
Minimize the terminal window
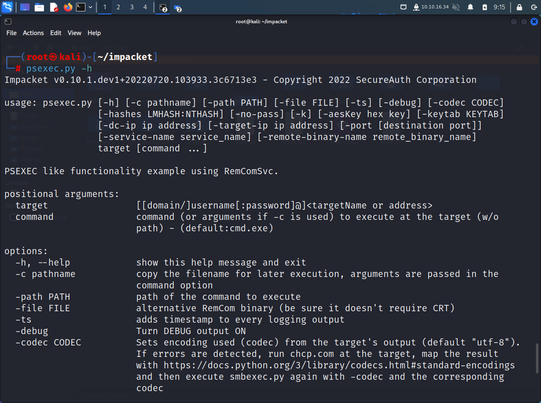[514, 22]
